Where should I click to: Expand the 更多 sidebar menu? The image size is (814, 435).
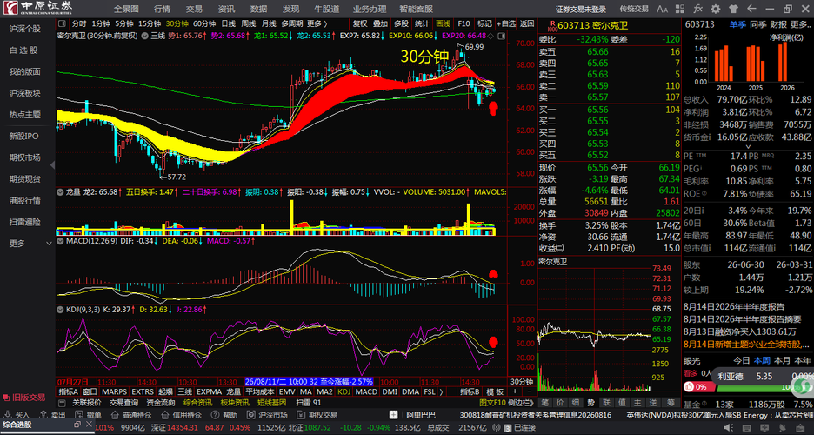click(x=30, y=243)
